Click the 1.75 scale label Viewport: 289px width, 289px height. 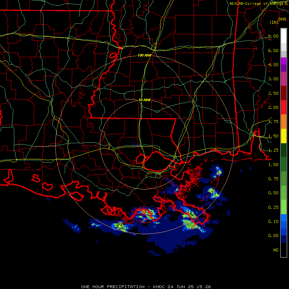click(273, 122)
